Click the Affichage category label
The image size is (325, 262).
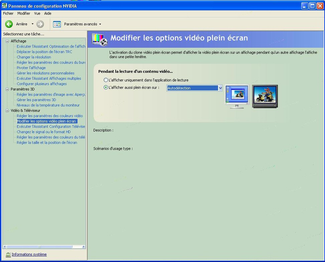pyautogui.click(x=18, y=41)
